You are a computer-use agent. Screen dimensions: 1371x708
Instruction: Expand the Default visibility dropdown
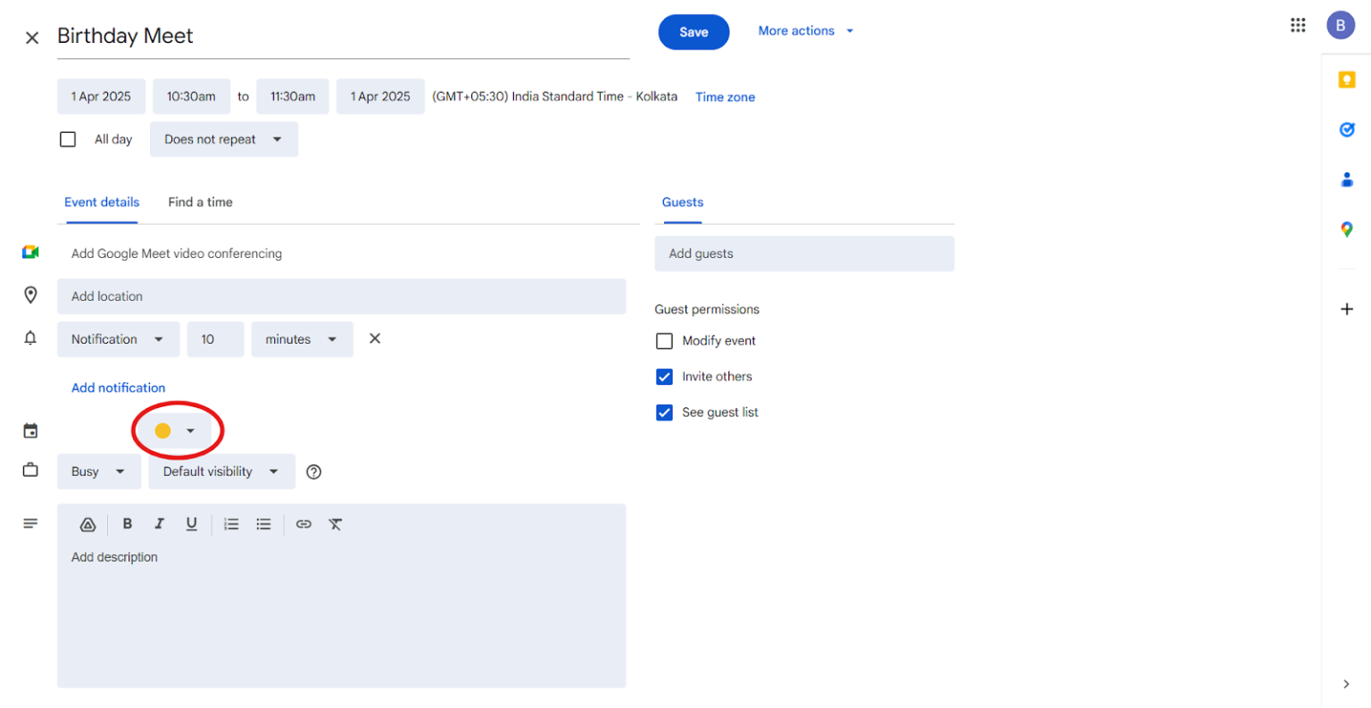click(x=221, y=471)
